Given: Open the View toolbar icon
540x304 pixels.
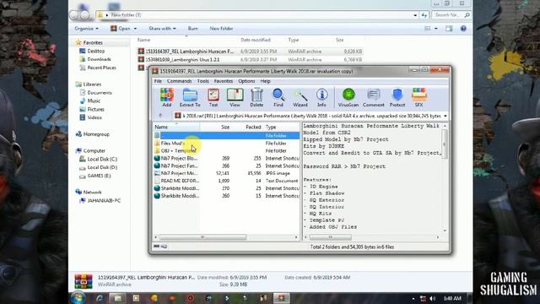Looking at the screenshot, I should pyautogui.click(x=235, y=97).
